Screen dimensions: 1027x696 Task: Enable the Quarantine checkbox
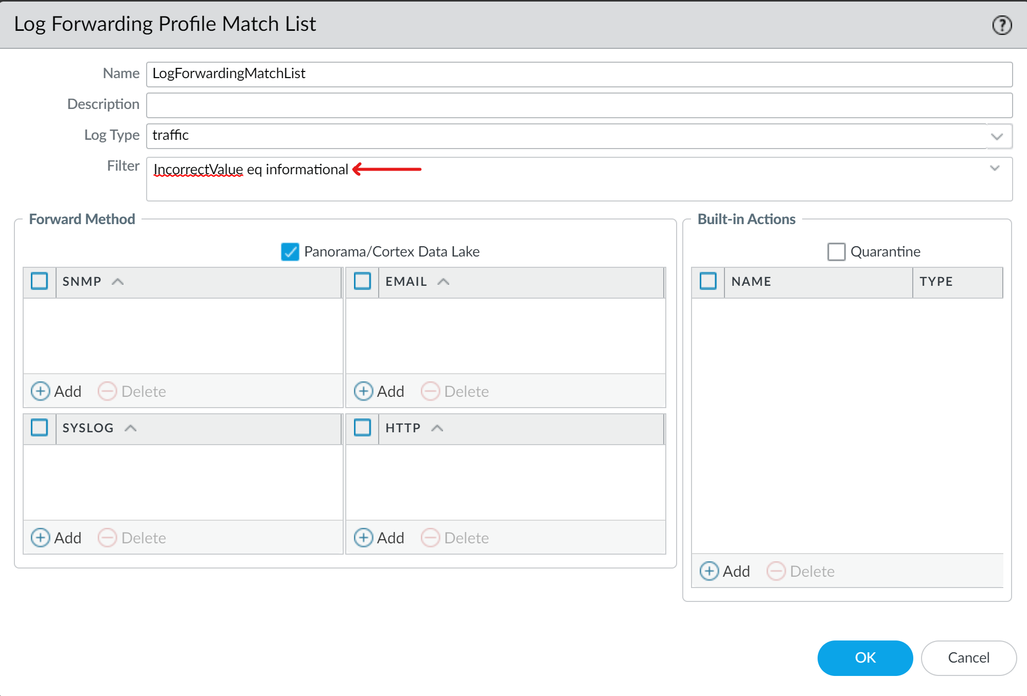click(x=836, y=251)
